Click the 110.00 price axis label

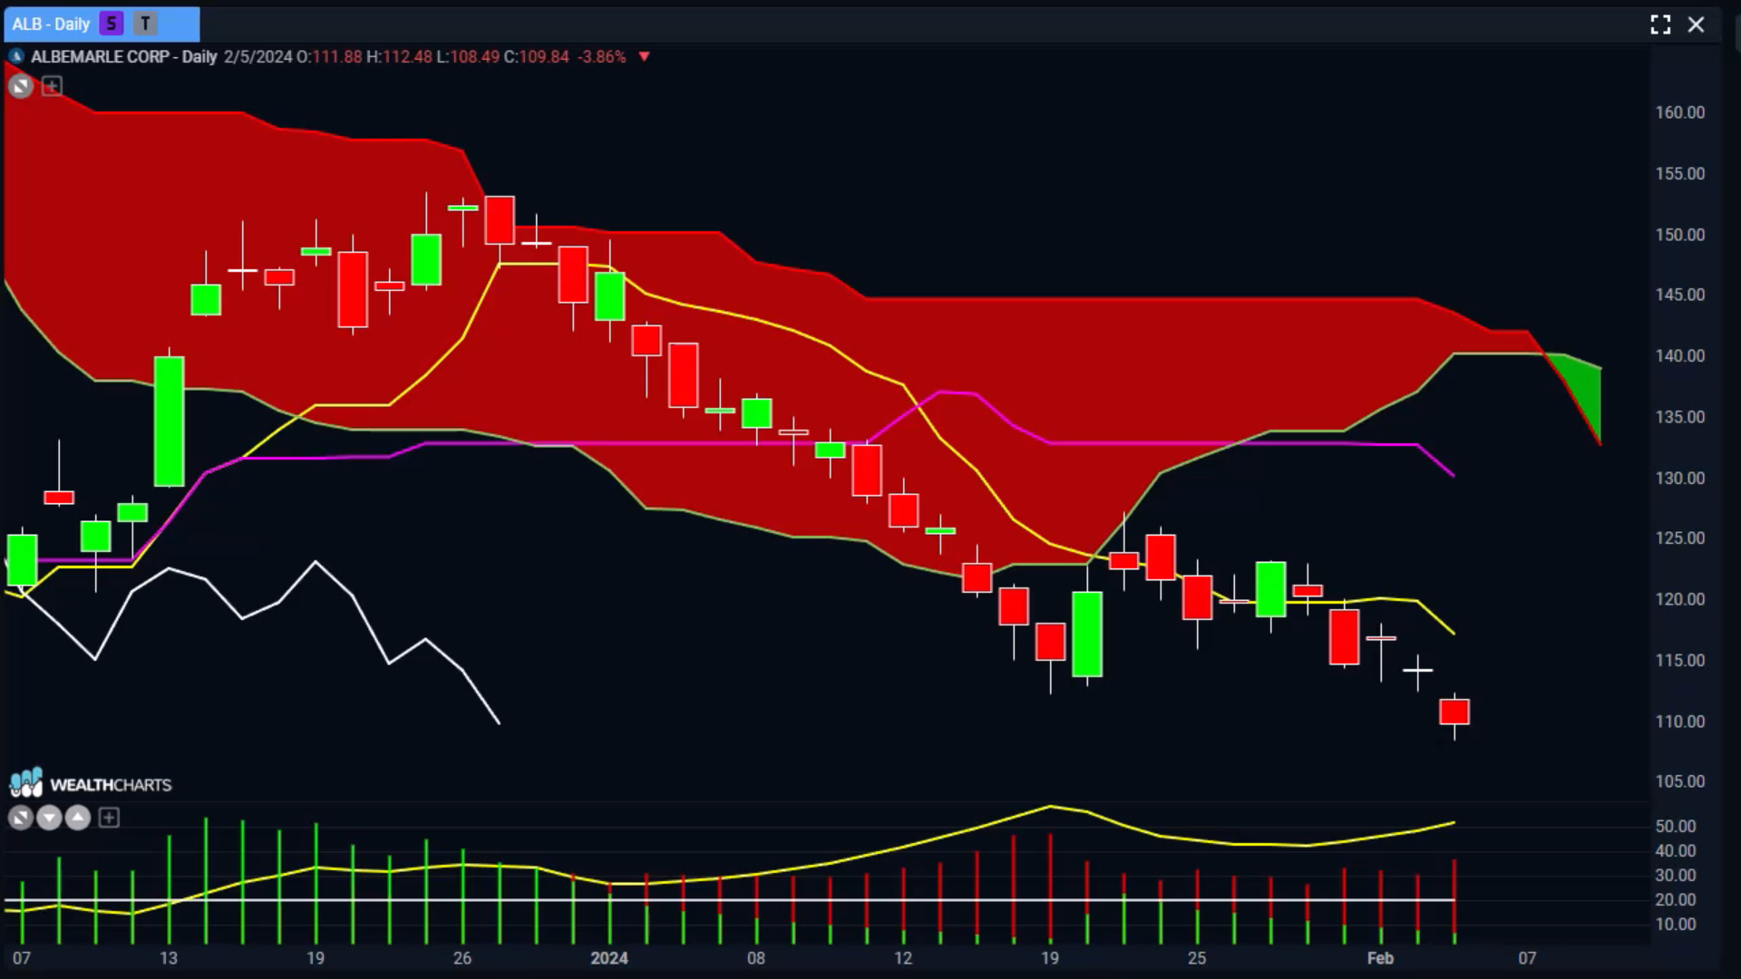[1680, 722]
